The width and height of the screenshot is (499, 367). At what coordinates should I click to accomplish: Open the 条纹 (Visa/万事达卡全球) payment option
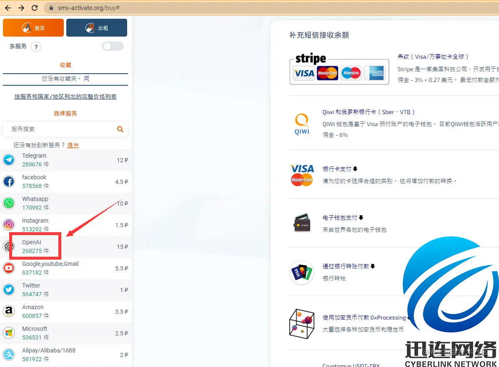click(x=433, y=57)
